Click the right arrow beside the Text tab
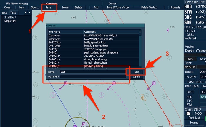 pos(29,13)
